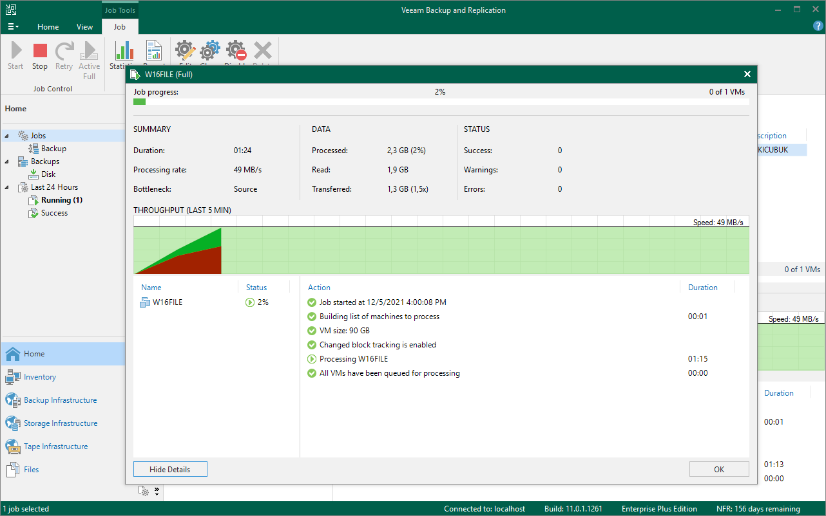Click the Hide Details button
826x516 pixels.
click(170, 470)
